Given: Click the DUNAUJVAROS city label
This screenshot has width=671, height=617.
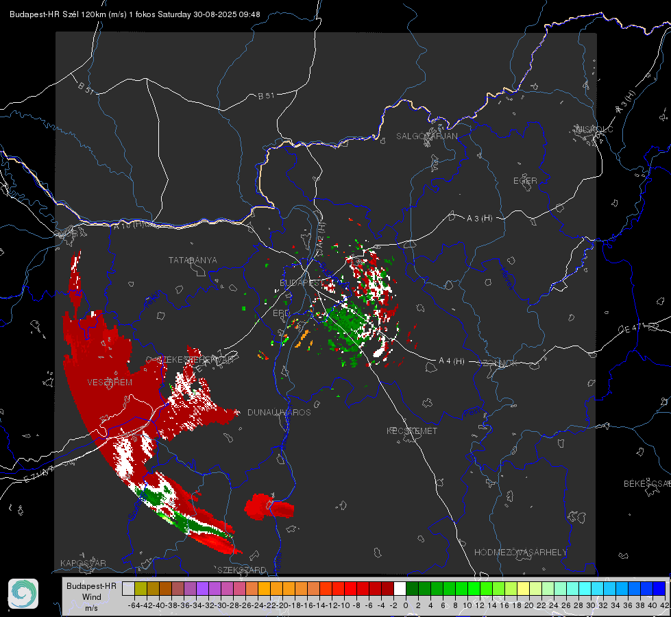Looking at the screenshot, I should pyautogui.click(x=279, y=412).
